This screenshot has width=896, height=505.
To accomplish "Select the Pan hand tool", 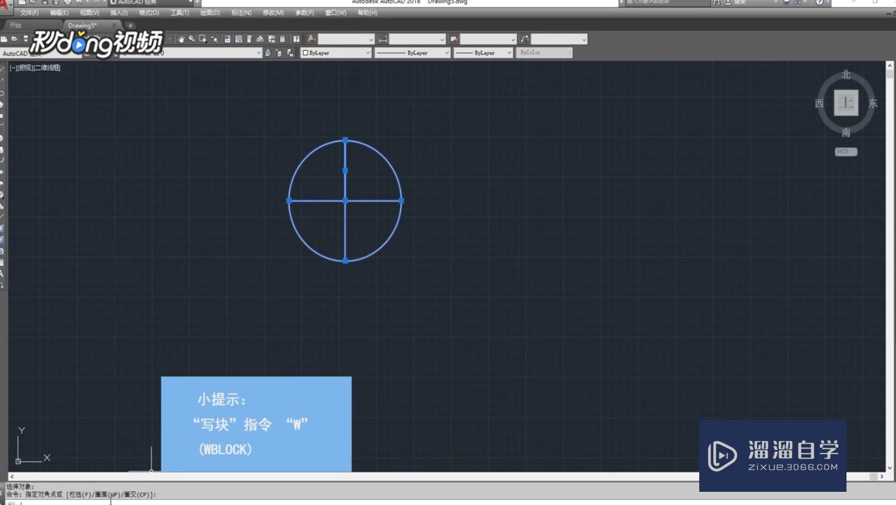I will (x=181, y=39).
